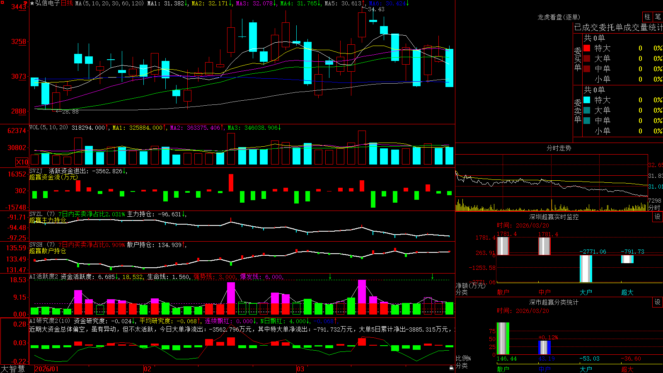Click the X10 volume scale icon
This screenshot has height=373, width=663.
click(x=22, y=162)
